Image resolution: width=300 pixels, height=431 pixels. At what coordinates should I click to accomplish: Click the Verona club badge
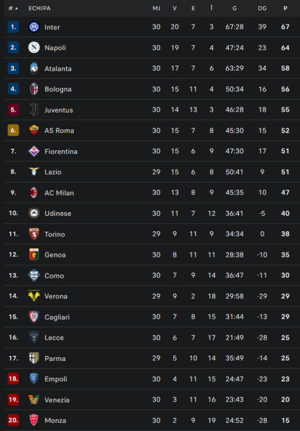(x=34, y=296)
